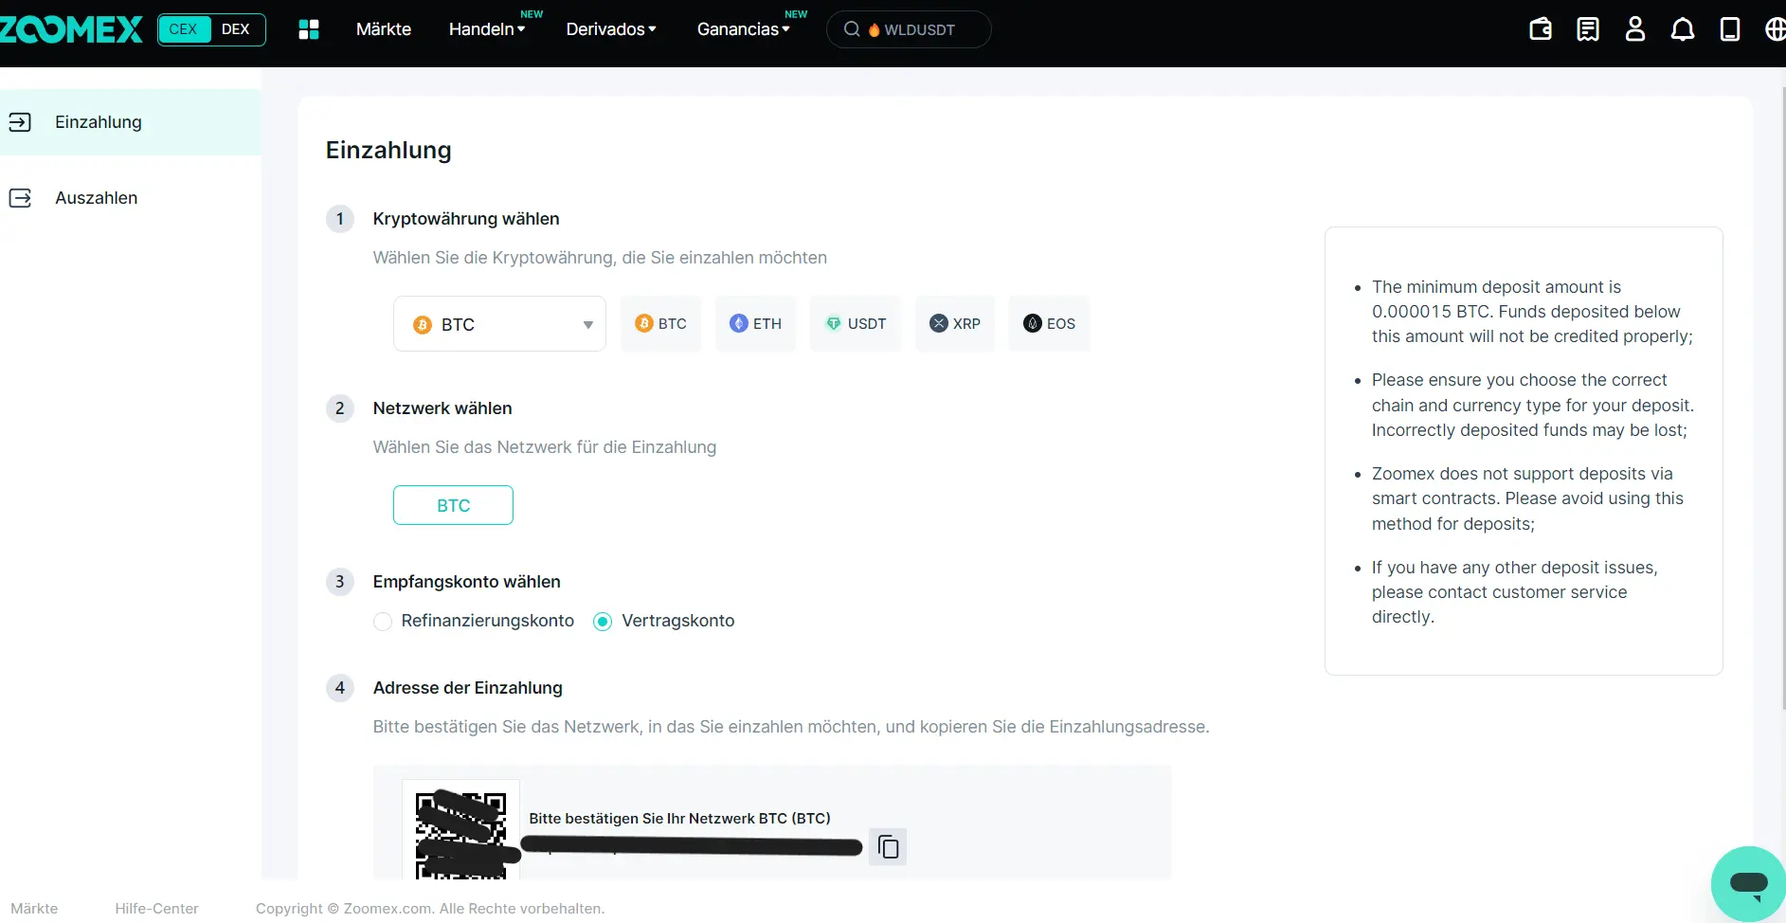
Task: Open the Märkte menu item in header
Action: click(x=384, y=29)
